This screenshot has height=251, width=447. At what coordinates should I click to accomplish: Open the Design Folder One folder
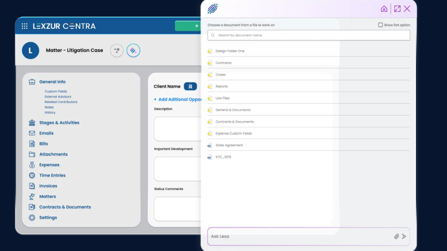[230, 51]
